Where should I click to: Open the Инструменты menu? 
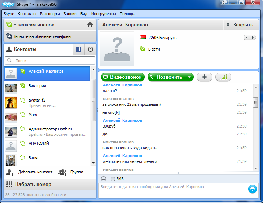(x=104, y=14)
